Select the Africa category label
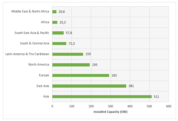The width and height of the screenshot is (178, 121). pyautogui.click(x=45, y=22)
